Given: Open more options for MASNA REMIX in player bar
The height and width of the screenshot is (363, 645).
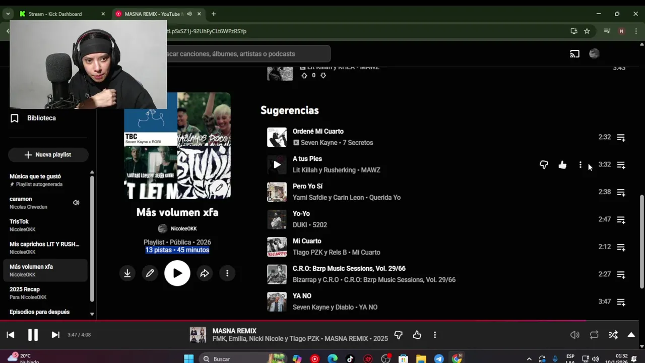Looking at the screenshot, I should coord(435,335).
